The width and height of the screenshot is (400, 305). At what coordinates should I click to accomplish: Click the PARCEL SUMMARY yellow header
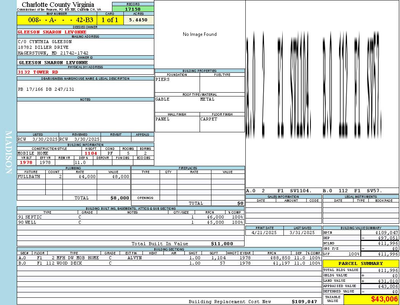click(360, 263)
